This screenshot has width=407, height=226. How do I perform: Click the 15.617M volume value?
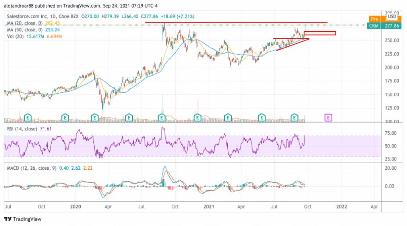pyautogui.click(x=35, y=36)
